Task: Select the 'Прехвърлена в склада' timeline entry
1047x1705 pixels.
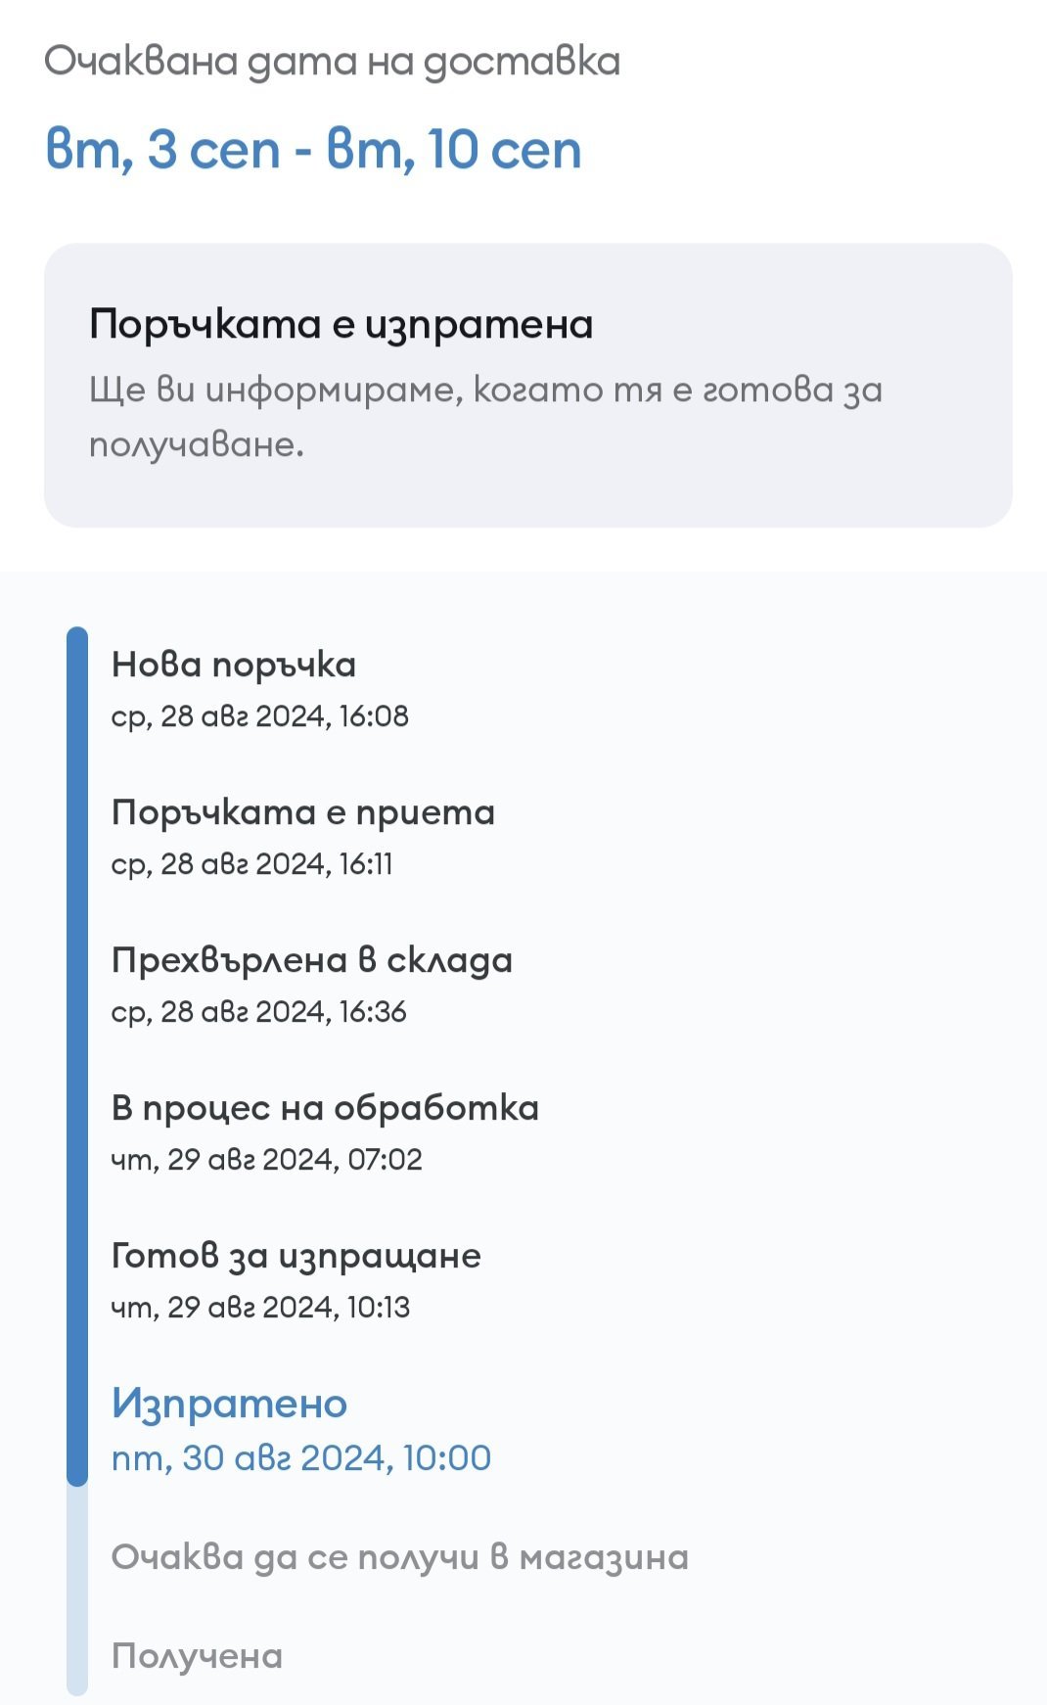Action: [x=311, y=960]
